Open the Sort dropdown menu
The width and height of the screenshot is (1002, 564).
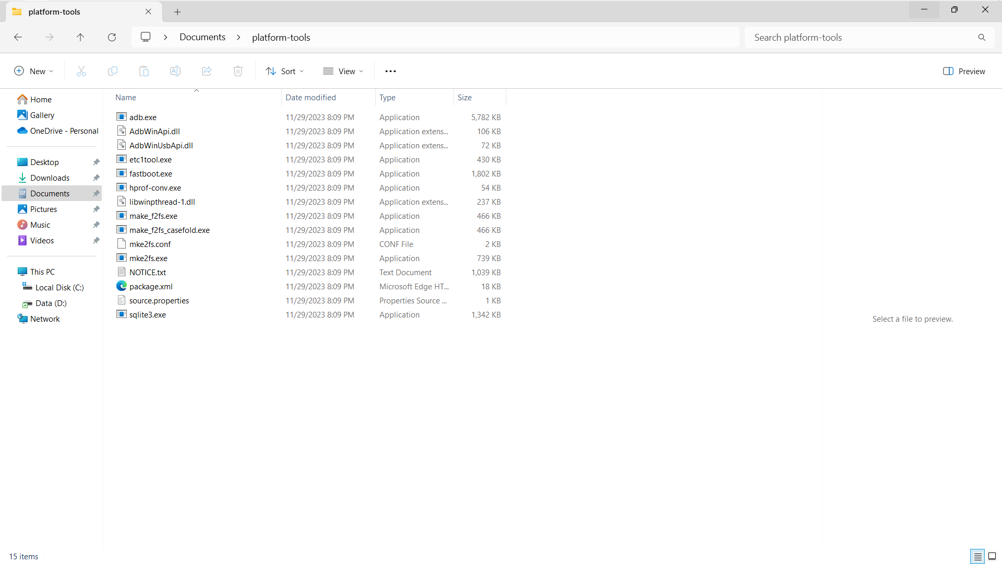(285, 71)
